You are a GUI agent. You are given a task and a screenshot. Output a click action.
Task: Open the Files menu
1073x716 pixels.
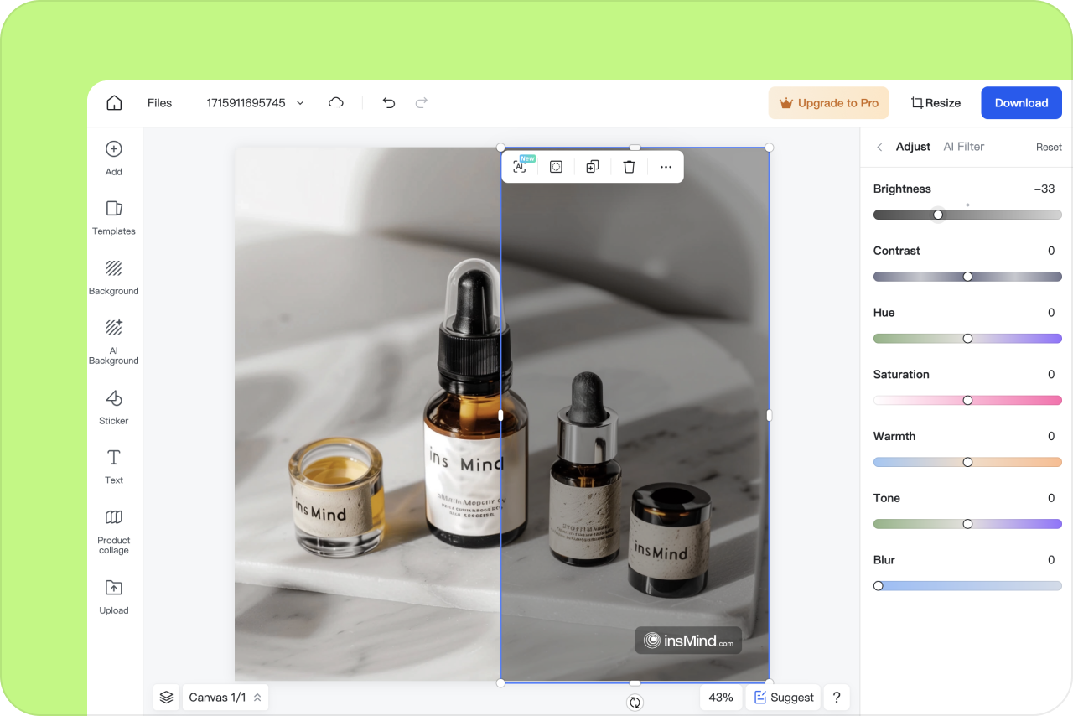(159, 103)
